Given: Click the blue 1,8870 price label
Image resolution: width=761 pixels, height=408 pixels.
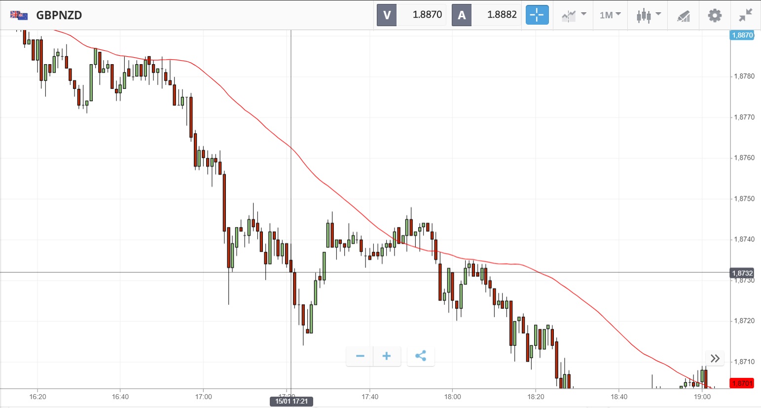Looking at the screenshot, I should (742, 35).
